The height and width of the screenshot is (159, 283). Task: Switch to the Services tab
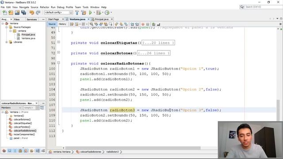point(31,19)
